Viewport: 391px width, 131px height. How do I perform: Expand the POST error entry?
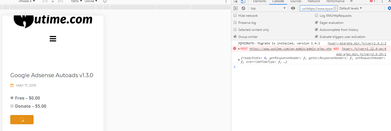coord(239,49)
